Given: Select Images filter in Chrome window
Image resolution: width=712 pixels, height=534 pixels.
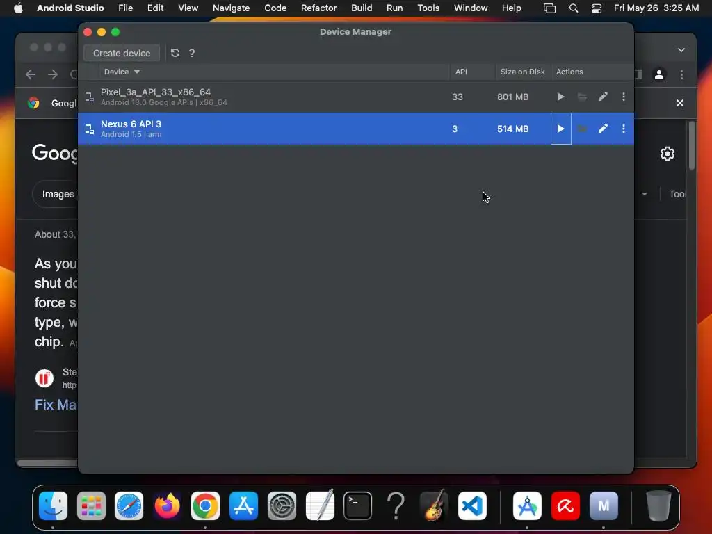Looking at the screenshot, I should click(58, 194).
